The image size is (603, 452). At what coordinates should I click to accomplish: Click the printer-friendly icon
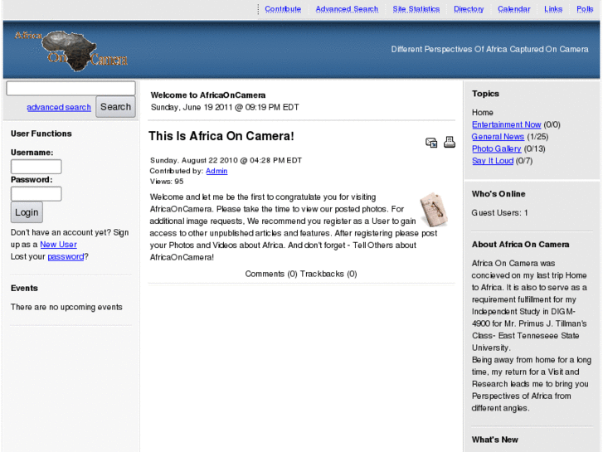tap(450, 142)
